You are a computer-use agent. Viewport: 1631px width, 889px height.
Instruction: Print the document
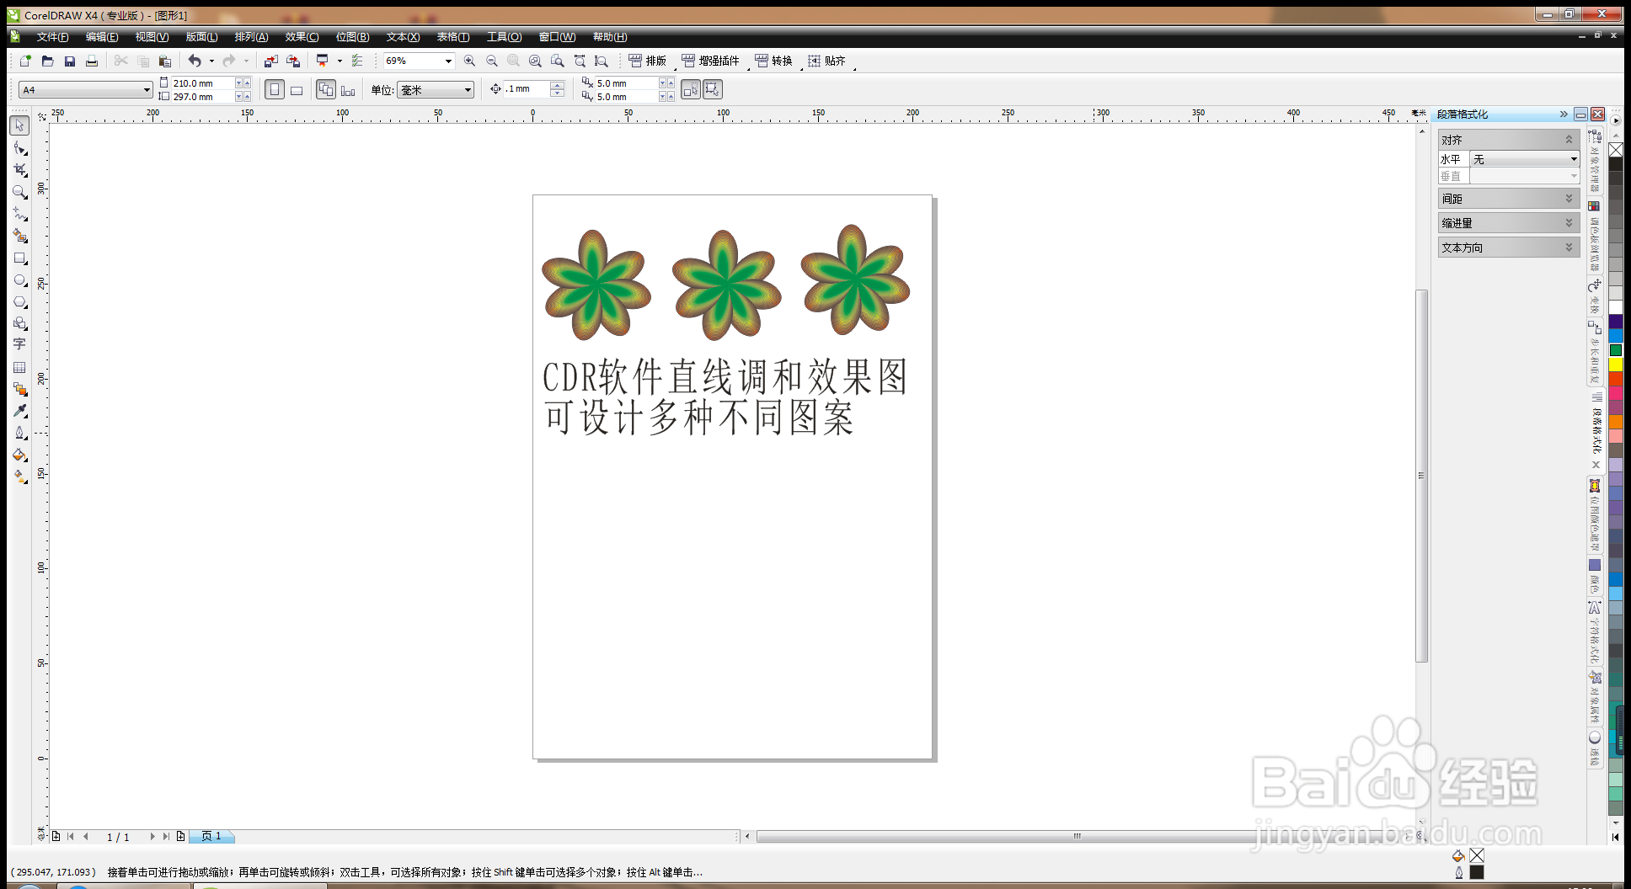92,61
